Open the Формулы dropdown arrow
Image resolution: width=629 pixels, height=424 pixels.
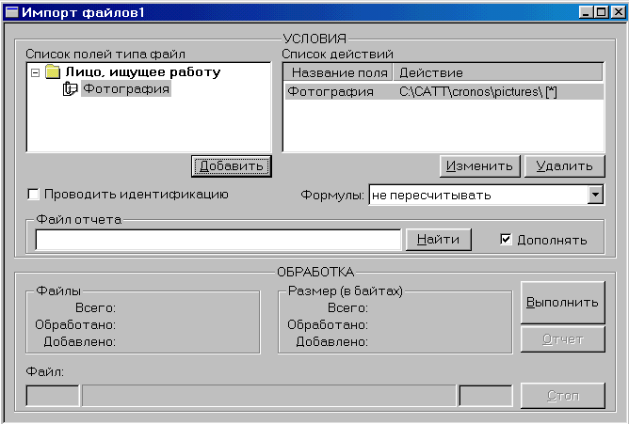tap(596, 195)
